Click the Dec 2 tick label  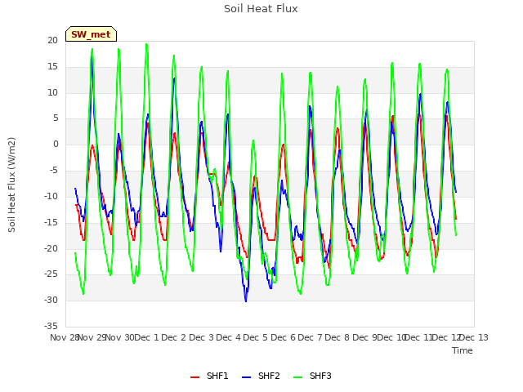(174, 337)
